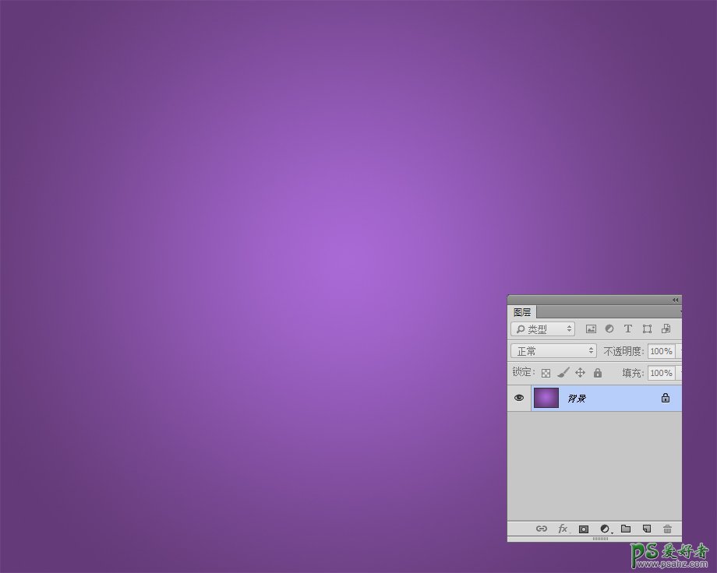The width and height of the screenshot is (717, 573).
Task: Click the 背景 layer name
Action: pos(577,399)
